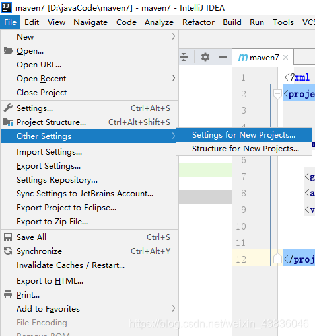Click line number 1 in the gutter
Image resolution: width=315 pixels, height=336 pixels.
(243, 77)
